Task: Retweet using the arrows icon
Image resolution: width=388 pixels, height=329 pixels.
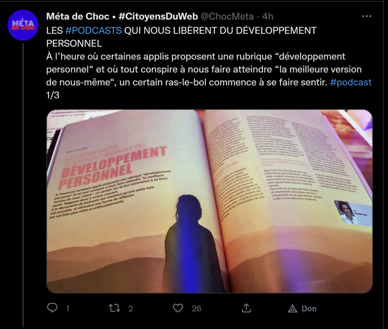Action: [114, 308]
